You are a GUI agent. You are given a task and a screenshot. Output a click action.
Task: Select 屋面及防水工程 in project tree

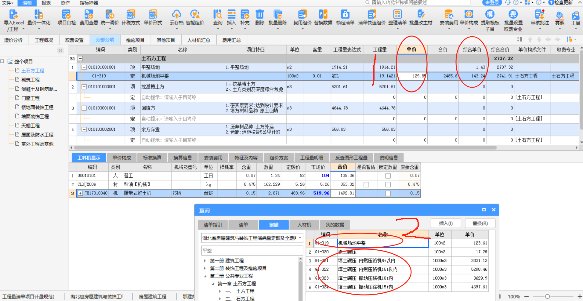coord(37,135)
